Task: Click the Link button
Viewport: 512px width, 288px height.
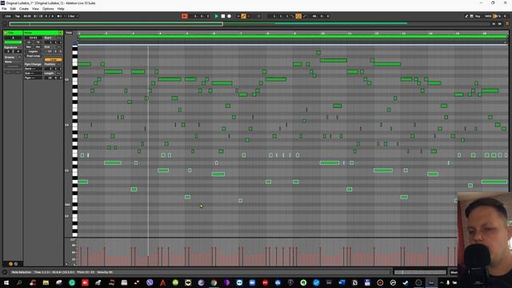Action: (x=8, y=16)
